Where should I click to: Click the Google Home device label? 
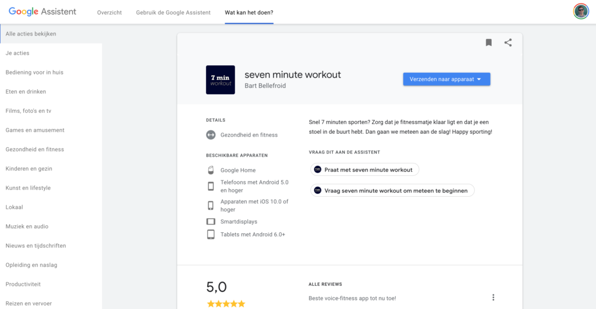click(x=238, y=171)
